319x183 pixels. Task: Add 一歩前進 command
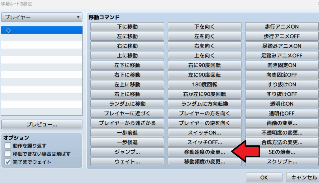[127, 133]
